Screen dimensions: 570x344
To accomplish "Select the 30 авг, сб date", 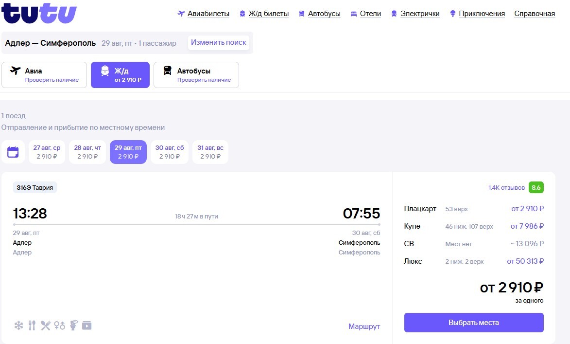I will point(170,152).
